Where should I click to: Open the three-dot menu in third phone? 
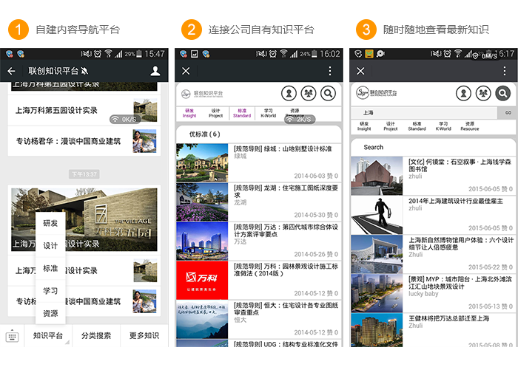click(505, 71)
